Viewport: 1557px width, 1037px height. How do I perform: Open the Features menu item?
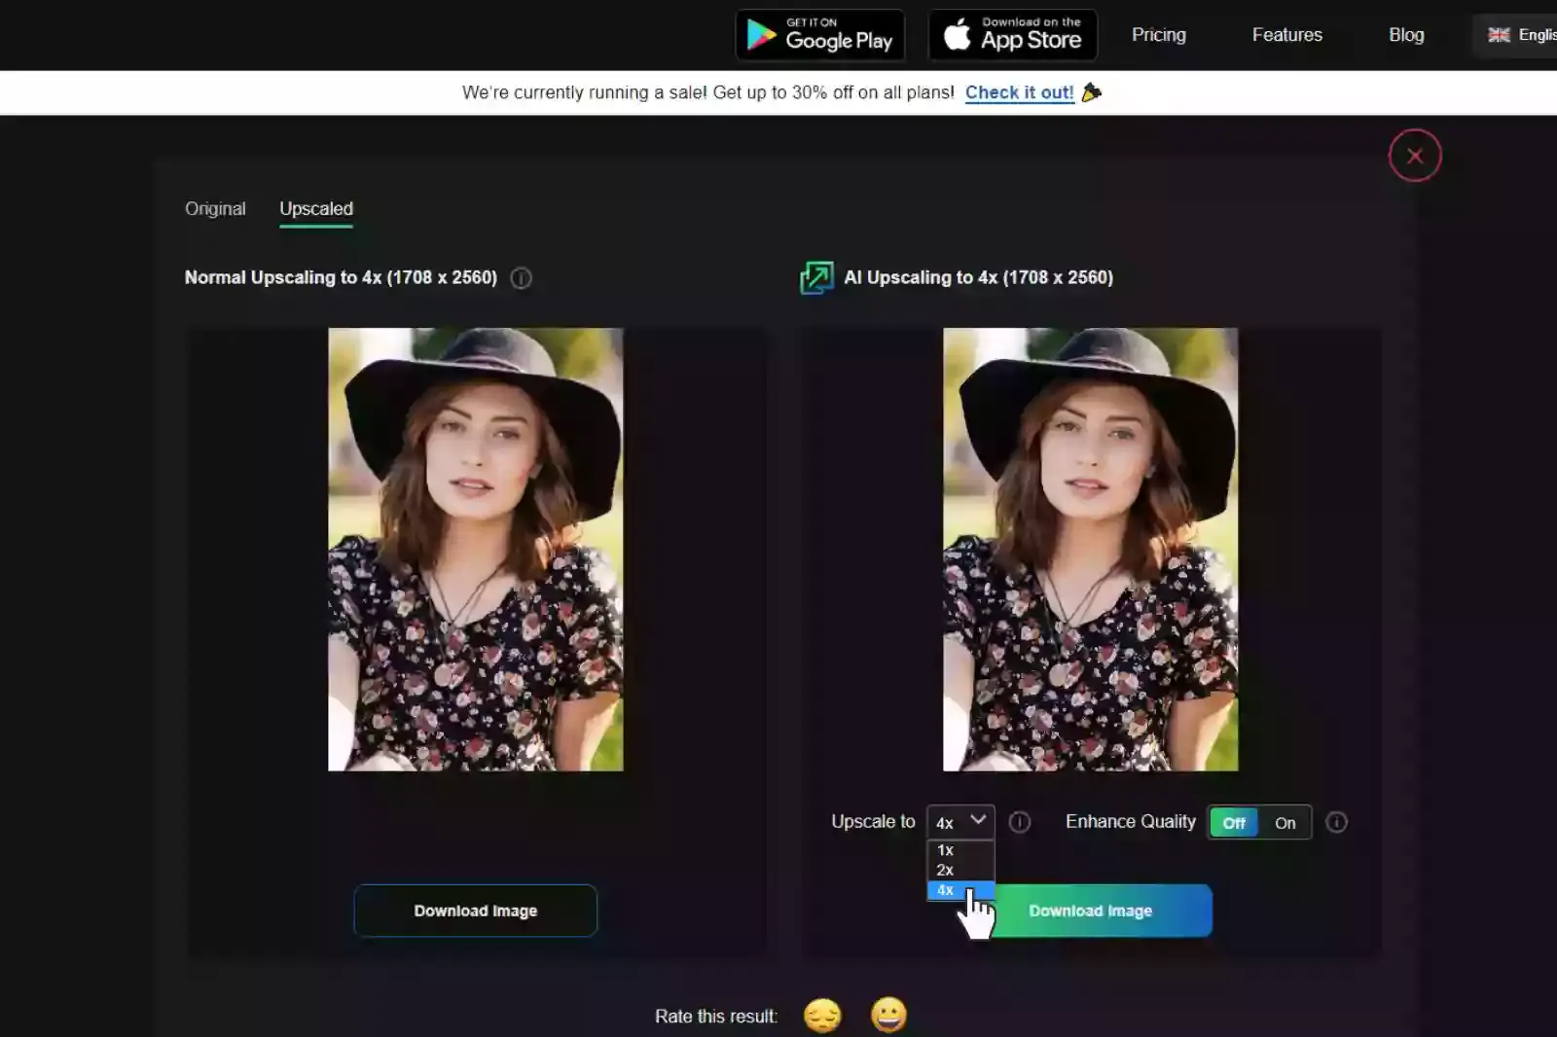pos(1286,35)
